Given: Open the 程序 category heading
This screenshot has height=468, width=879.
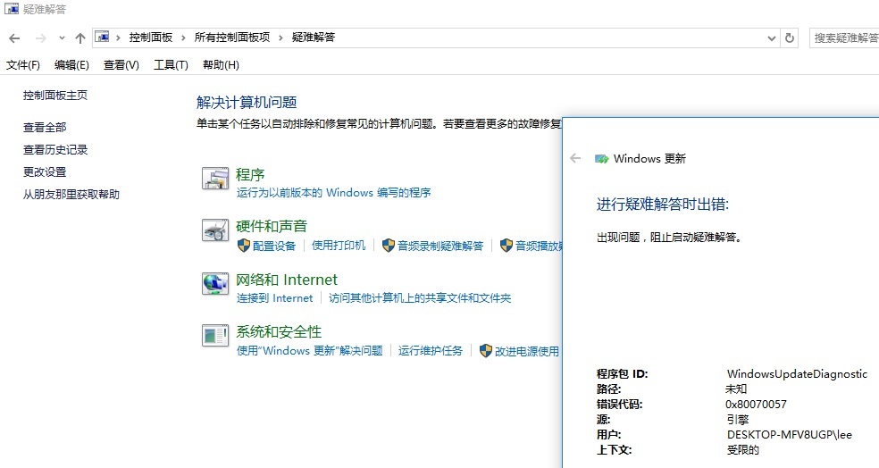Looking at the screenshot, I should (250, 175).
